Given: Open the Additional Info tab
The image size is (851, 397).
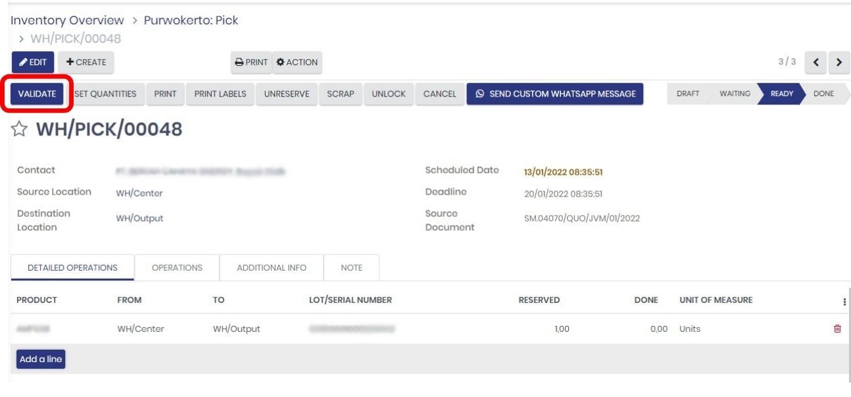Looking at the screenshot, I should (272, 268).
